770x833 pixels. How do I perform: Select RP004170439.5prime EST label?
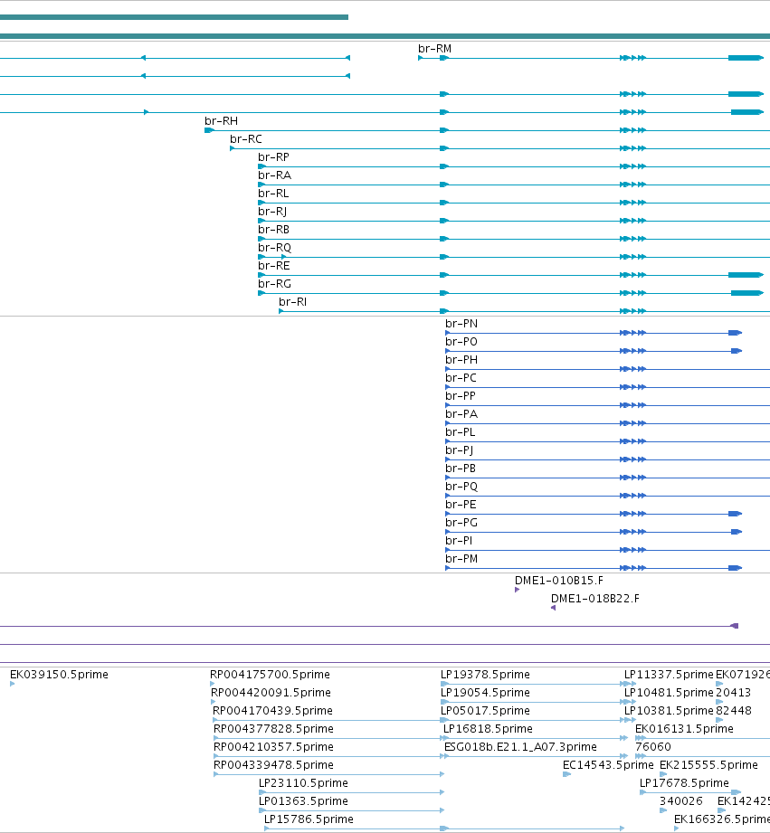pyautogui.click(x=272, y=710)
